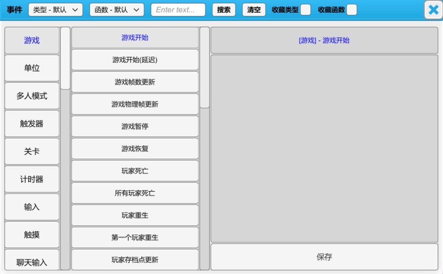Select the 玩家死亡 event
The height and width of the screenshot is (274, 443).
pyautogui.click(x=135, y=171)
